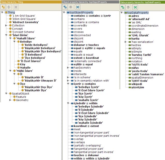Select the 'il Özel İdare İçindedir' property
The image size is (165, 160).
tap(92, 113)
